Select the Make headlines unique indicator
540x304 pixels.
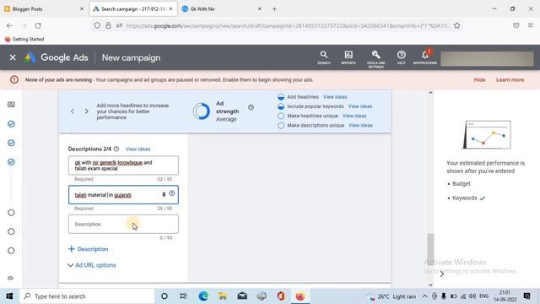click(x=281, y=117)
